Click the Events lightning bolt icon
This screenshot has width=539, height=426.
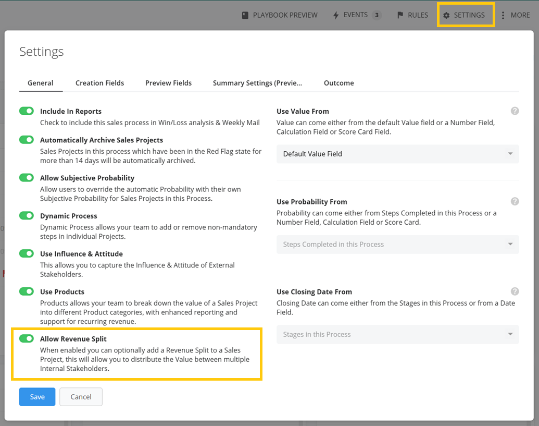tap(336, 15)
